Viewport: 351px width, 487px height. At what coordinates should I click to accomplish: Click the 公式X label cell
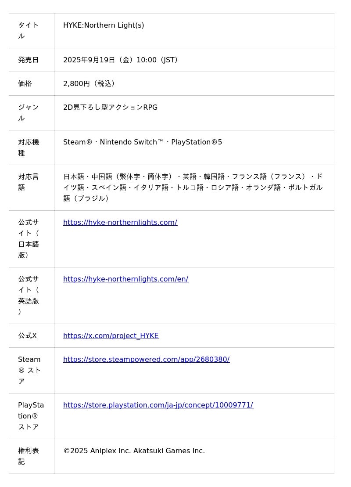tap(28, 336)
